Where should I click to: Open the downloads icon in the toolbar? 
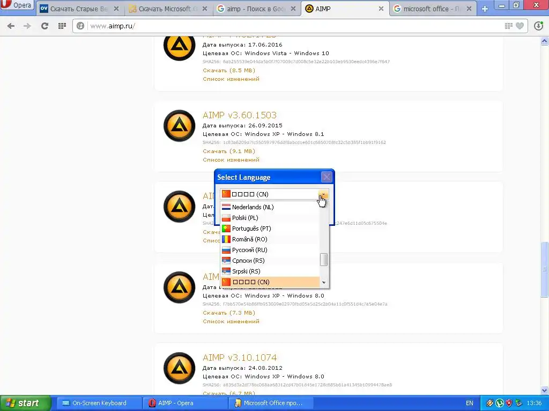click(538, 26)
